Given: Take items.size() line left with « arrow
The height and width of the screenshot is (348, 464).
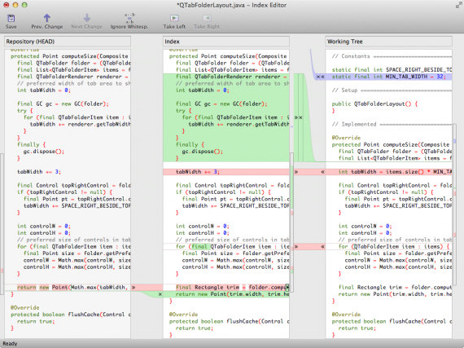Looking at the screenshot, I should [322, 172].
